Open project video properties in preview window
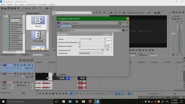185x104 pixels. pos(111,13)
